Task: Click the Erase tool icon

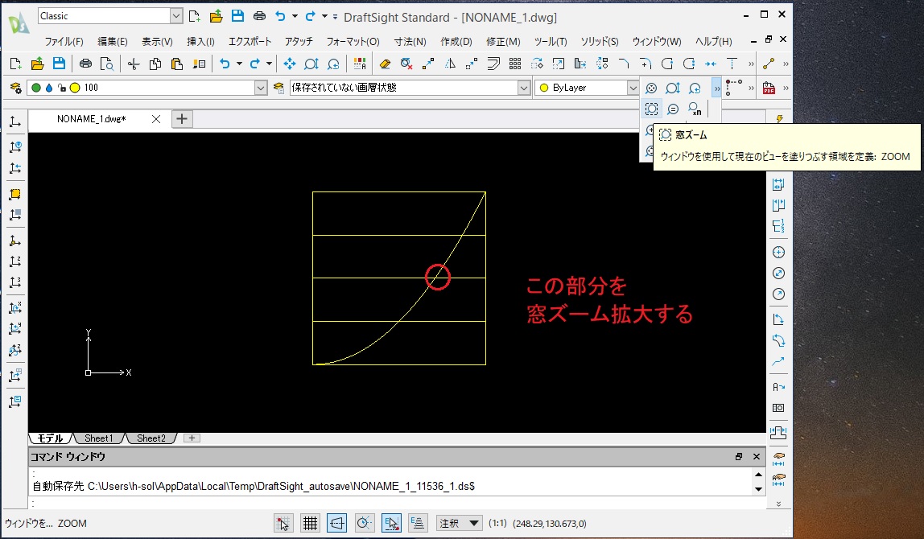Action: (385, 64)
